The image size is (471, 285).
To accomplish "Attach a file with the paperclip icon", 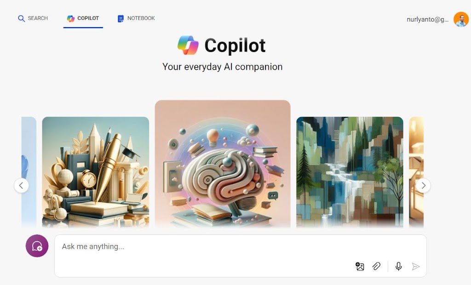I will 376,266.
